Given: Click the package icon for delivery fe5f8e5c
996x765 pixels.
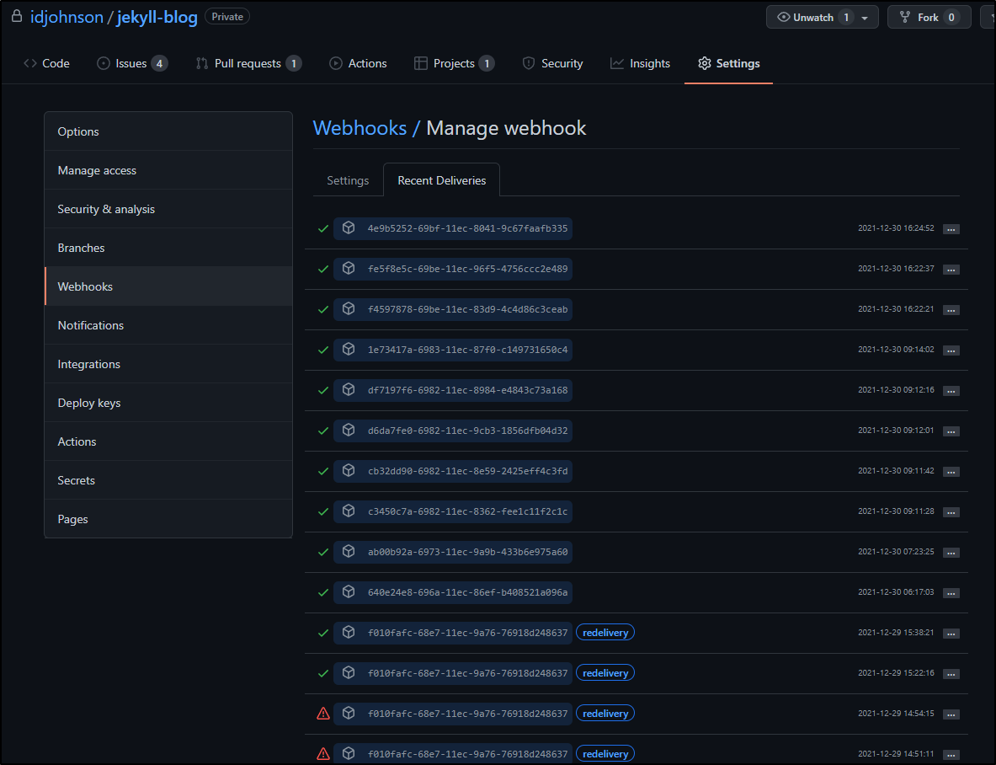Looking at the screenshot, I should click(349, 268).
